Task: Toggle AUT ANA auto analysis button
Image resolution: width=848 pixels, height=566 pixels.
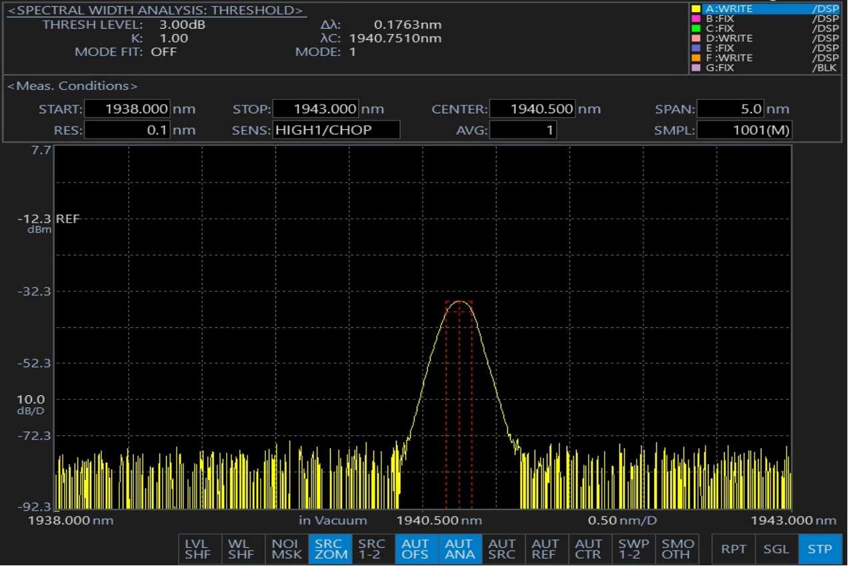Action: coord(459,549)
